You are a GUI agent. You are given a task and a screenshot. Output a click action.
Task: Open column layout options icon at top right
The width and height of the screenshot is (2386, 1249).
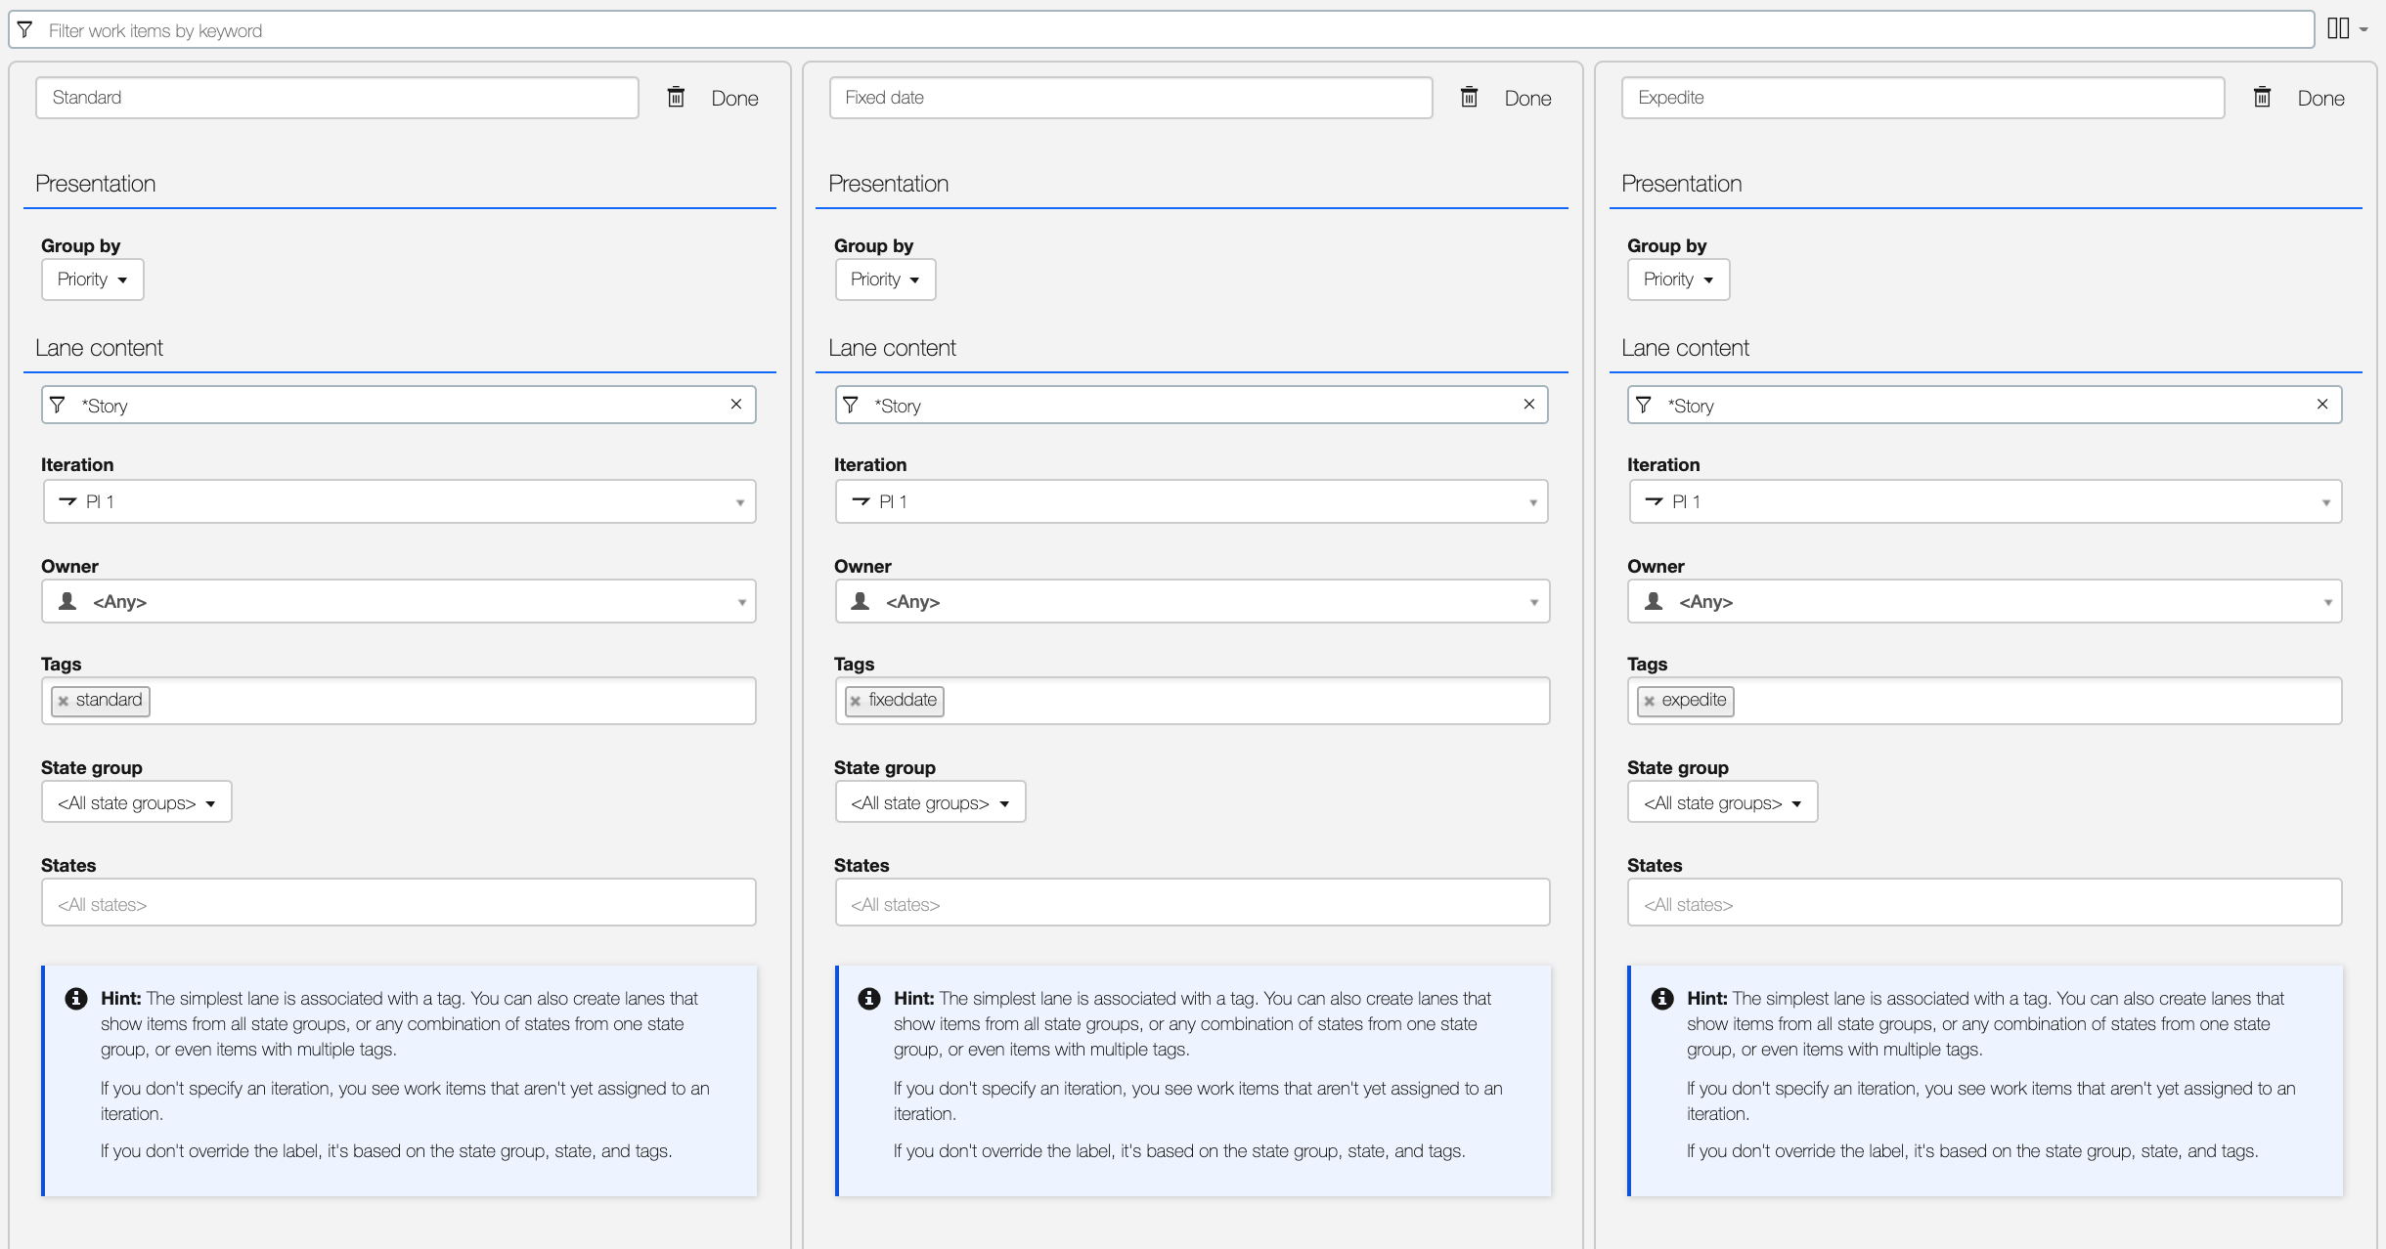2347,29
